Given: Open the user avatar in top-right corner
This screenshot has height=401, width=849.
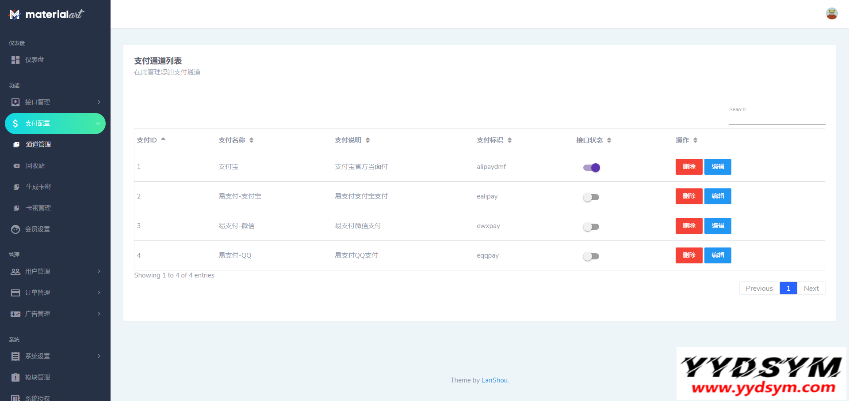Looking at the screenshot, I should (x=831, y=14).
